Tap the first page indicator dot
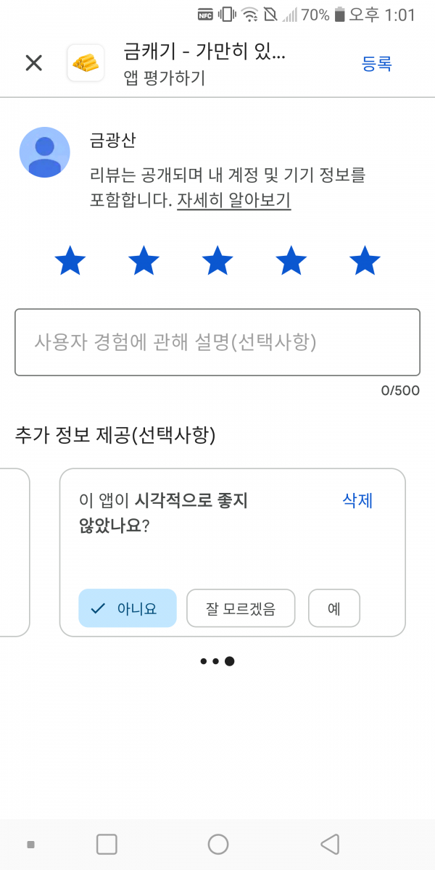The width and height of the screenshot is (435, 870). [x=204, y=661]
